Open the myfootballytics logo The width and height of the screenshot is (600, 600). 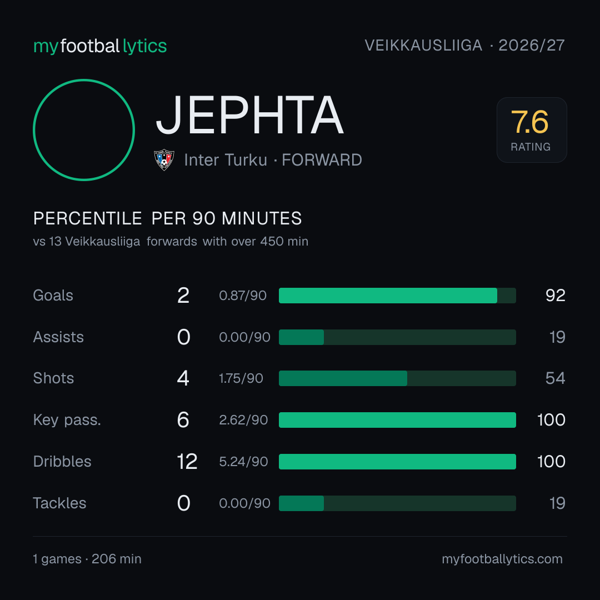(100, 46)
